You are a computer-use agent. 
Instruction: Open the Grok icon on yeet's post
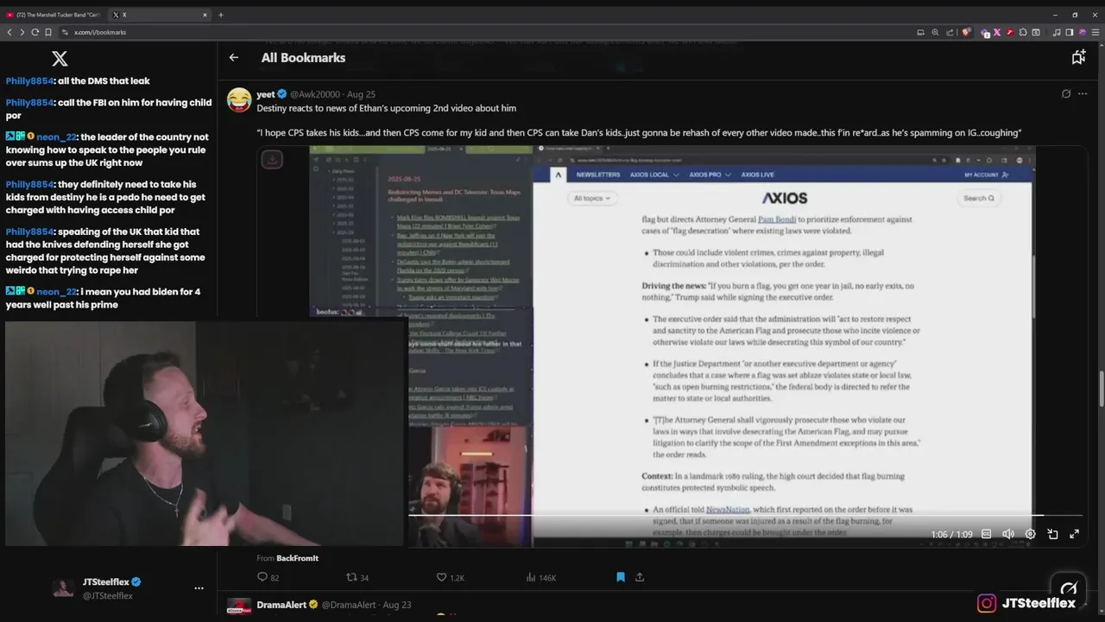[x=1066, y=94]
